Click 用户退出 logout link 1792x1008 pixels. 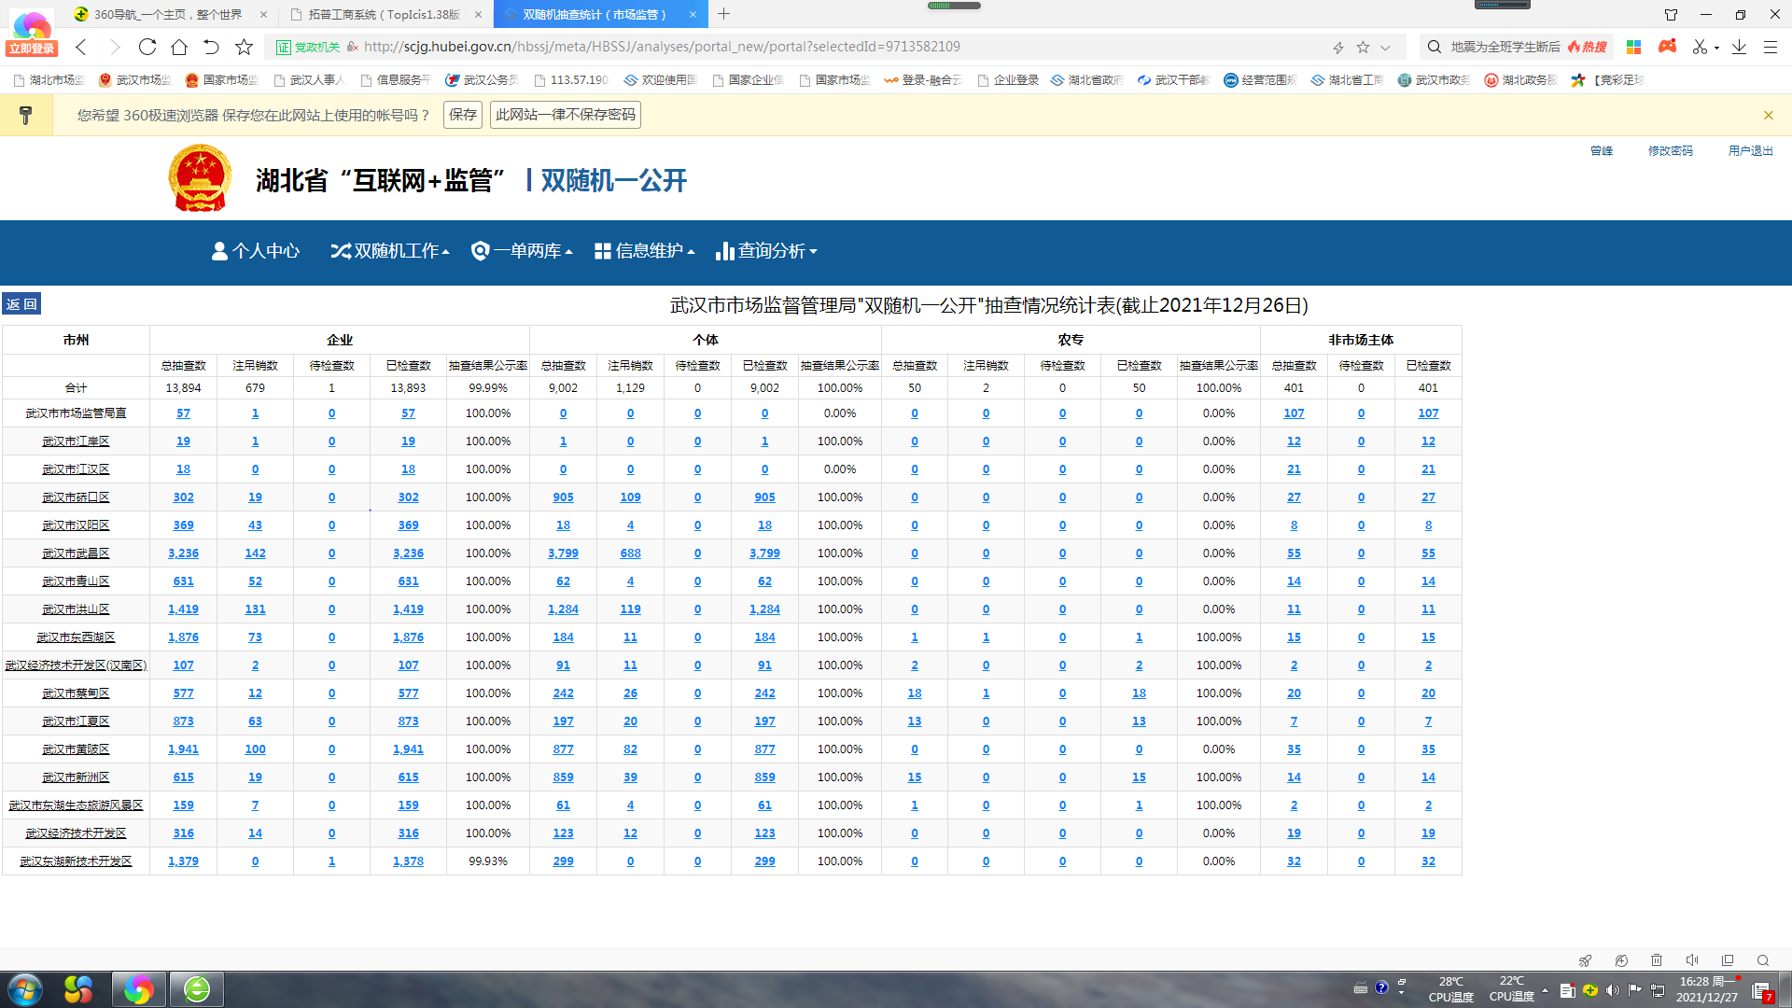(1750, 150)
